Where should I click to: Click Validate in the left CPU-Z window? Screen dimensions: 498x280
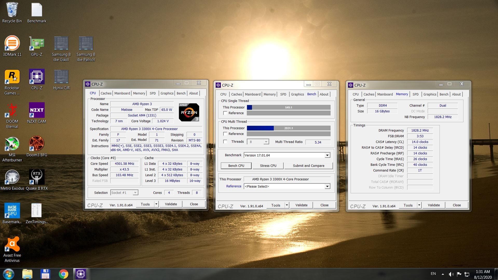(171, 204)
